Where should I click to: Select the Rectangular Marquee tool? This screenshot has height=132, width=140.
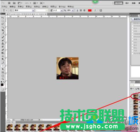(3, 21)
